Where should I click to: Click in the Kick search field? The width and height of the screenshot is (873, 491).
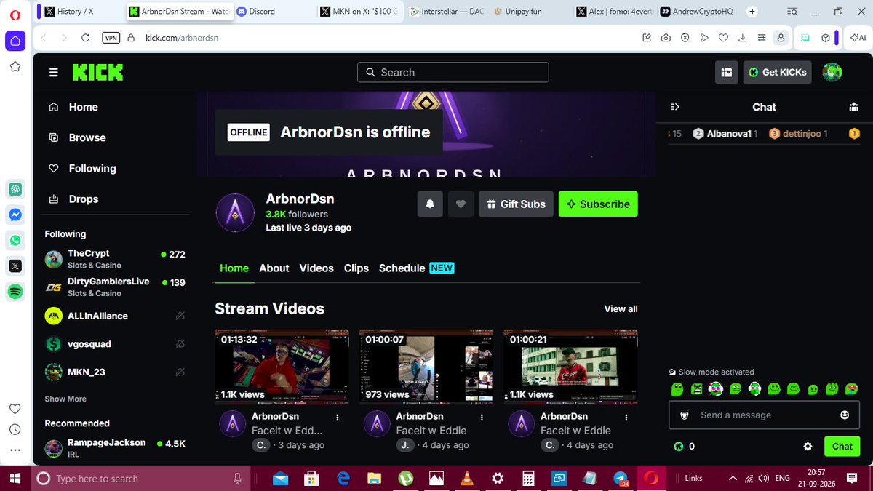point(453,72)
